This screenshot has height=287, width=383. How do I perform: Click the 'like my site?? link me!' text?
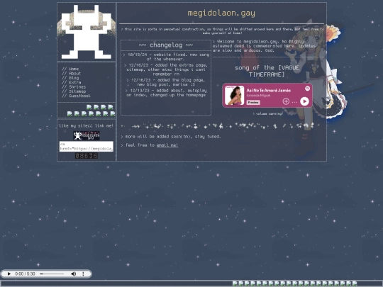pyautogui.click(x=87, y=125)
